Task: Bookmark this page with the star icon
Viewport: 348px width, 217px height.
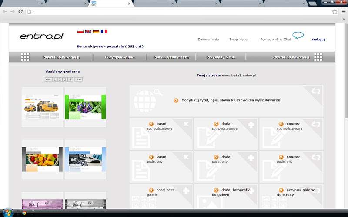Action: pyautogui.click(x=335, y=11)
